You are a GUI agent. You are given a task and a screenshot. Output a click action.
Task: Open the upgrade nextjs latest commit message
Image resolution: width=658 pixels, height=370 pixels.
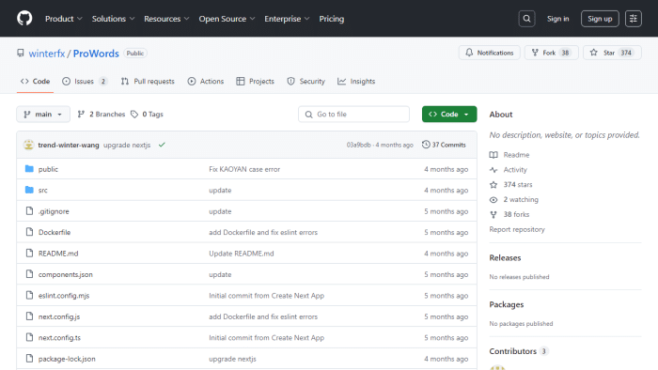tap(127, 145)
